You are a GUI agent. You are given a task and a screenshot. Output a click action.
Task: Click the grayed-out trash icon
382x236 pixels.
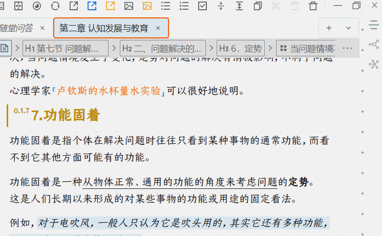[x=294, y=6]
